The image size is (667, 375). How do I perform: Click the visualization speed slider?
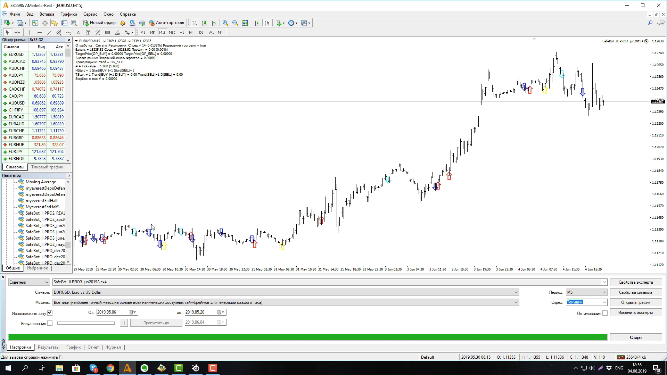(x=86, y=323)
